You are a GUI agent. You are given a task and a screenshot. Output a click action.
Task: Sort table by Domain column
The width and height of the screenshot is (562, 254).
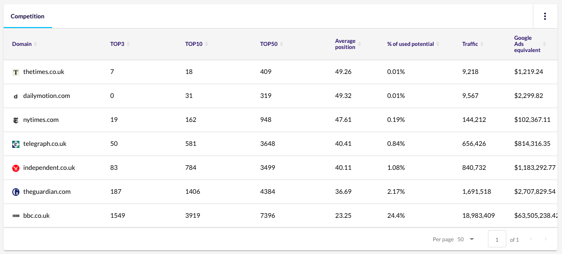pyautogui.click(x=35, y=44)
